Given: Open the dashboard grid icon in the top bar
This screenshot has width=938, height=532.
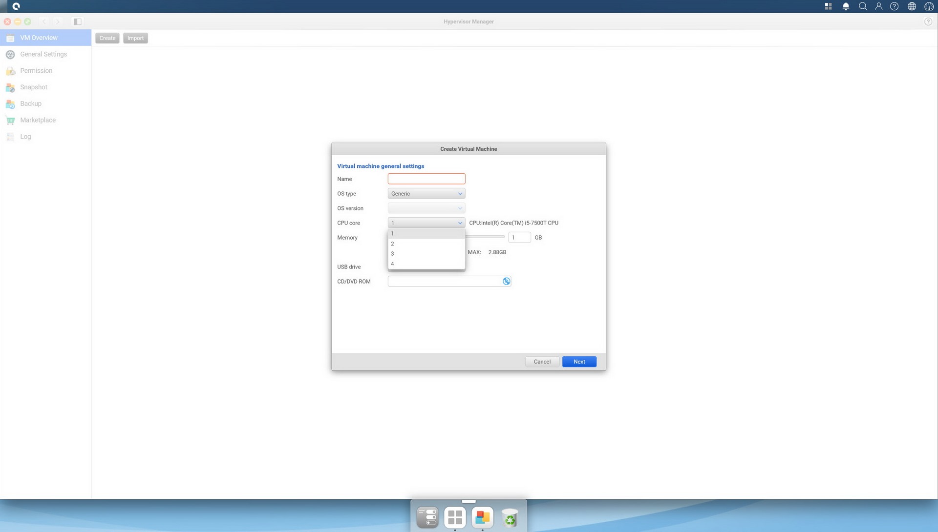Looking at the screenshot, I should (x=828, y=6).
